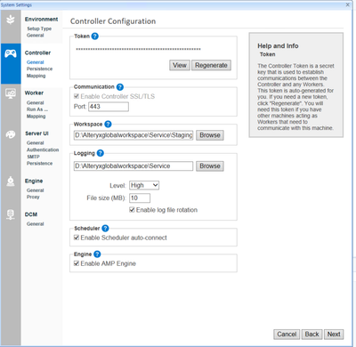356x347 pixels.
Task: Toggle Enable Scheduler auto-connect
Action: (77, 238)
